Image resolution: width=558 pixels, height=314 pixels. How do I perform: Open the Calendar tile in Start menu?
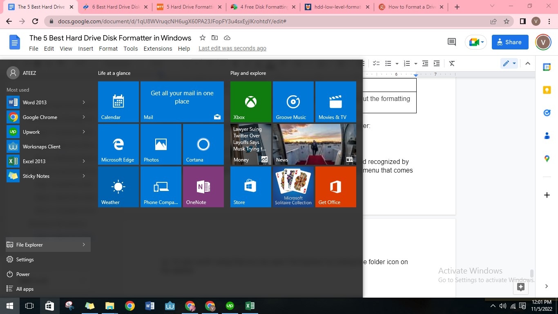tap(118, 102)
